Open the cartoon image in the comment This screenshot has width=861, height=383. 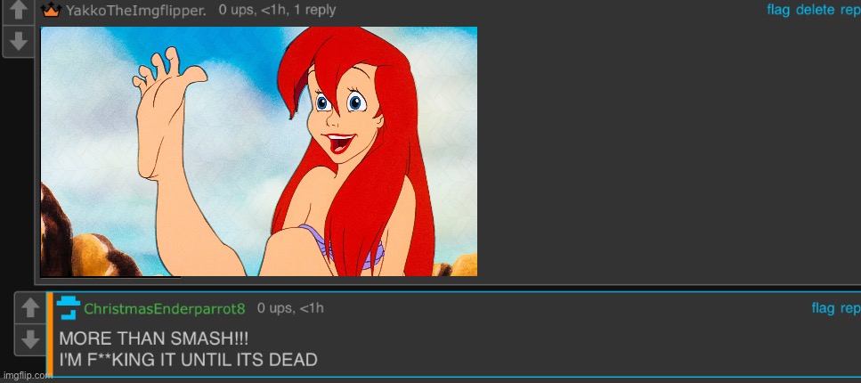coord(258,151)
